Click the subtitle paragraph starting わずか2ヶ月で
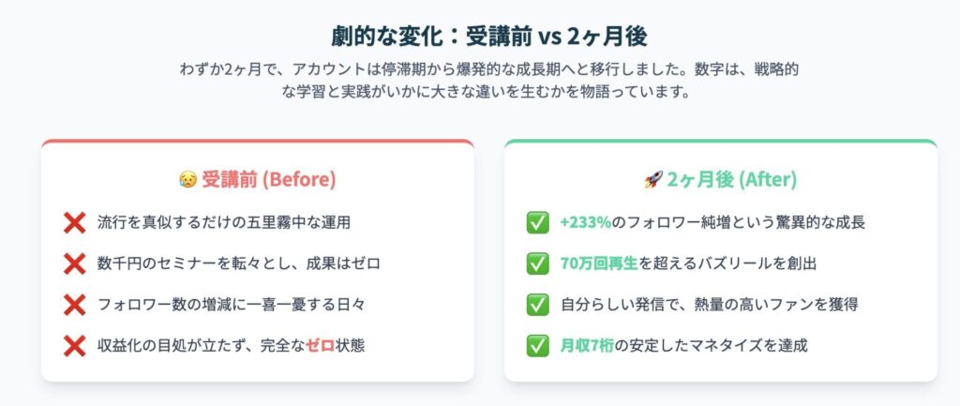 pyautogui.click(x=489, y=81)
